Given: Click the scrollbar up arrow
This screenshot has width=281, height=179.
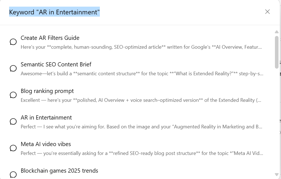Looking at the screenshot, I should (277, 32).
